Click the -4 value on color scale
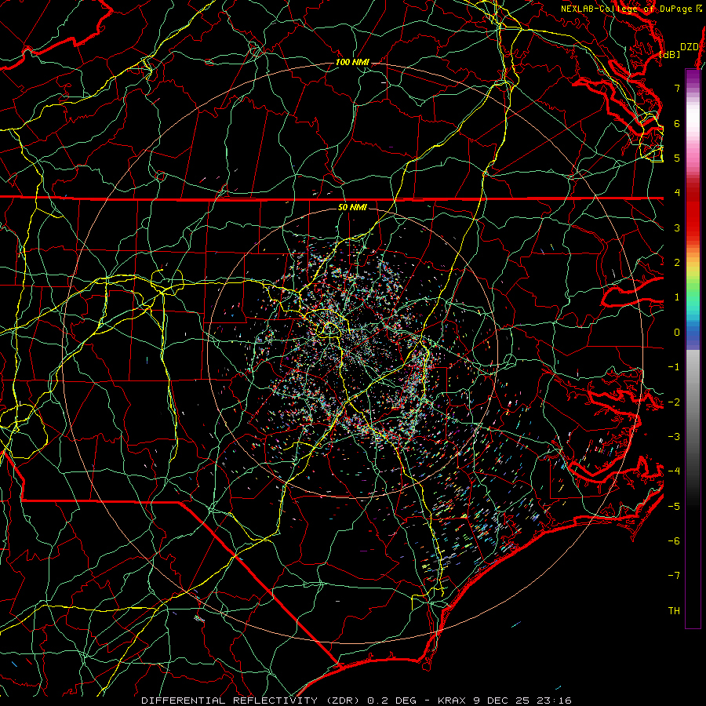706x706 pixels. [674, 471]
